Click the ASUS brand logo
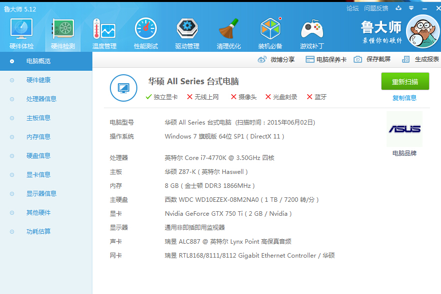441x294 pixels. point(405,129)
